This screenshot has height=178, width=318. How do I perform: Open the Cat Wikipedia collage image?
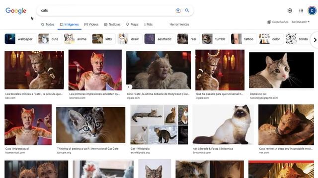(159, 125)
